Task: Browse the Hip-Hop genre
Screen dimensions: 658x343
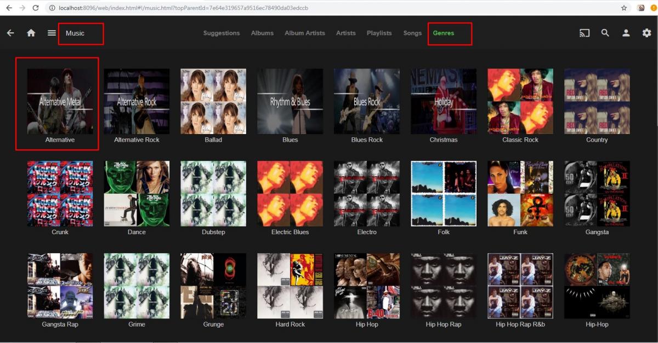Action: pyautogui.click(x=597, y=286)
